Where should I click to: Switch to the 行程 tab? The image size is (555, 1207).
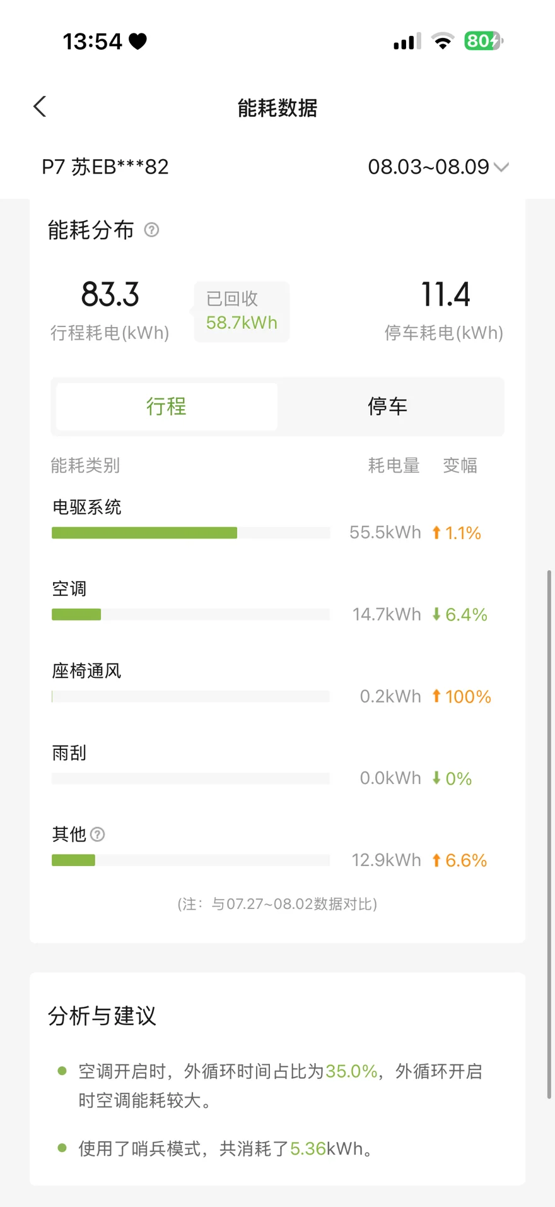pyautogui.click(x=166, y=407)
